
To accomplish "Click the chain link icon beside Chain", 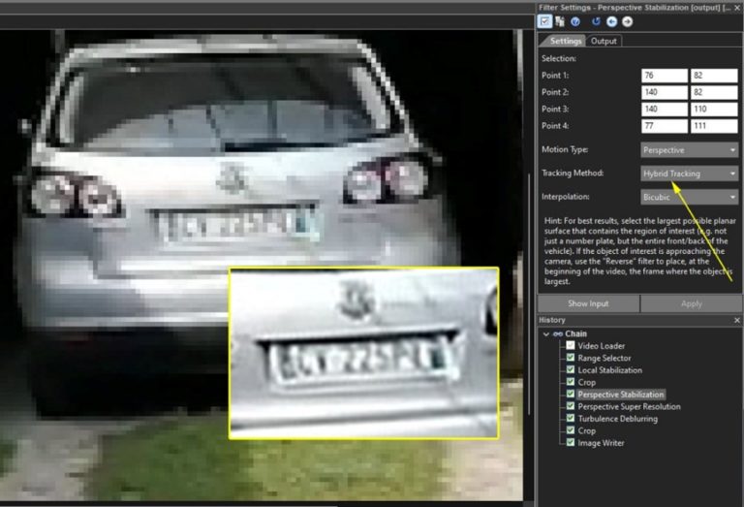I will [558, 333].
